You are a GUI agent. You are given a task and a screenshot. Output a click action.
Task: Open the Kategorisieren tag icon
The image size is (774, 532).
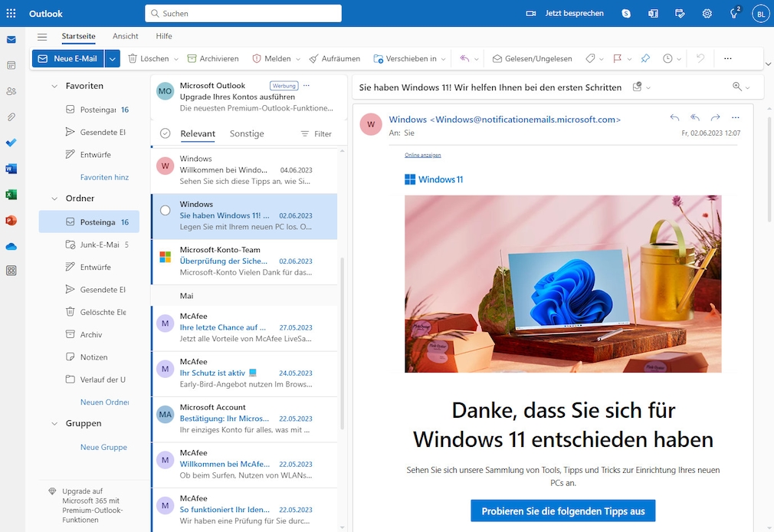590,58
